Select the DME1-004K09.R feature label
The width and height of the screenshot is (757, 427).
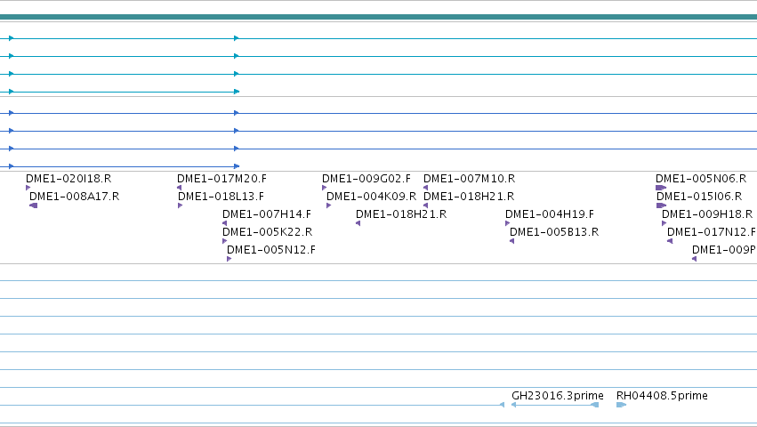click(x=371, y=197)
